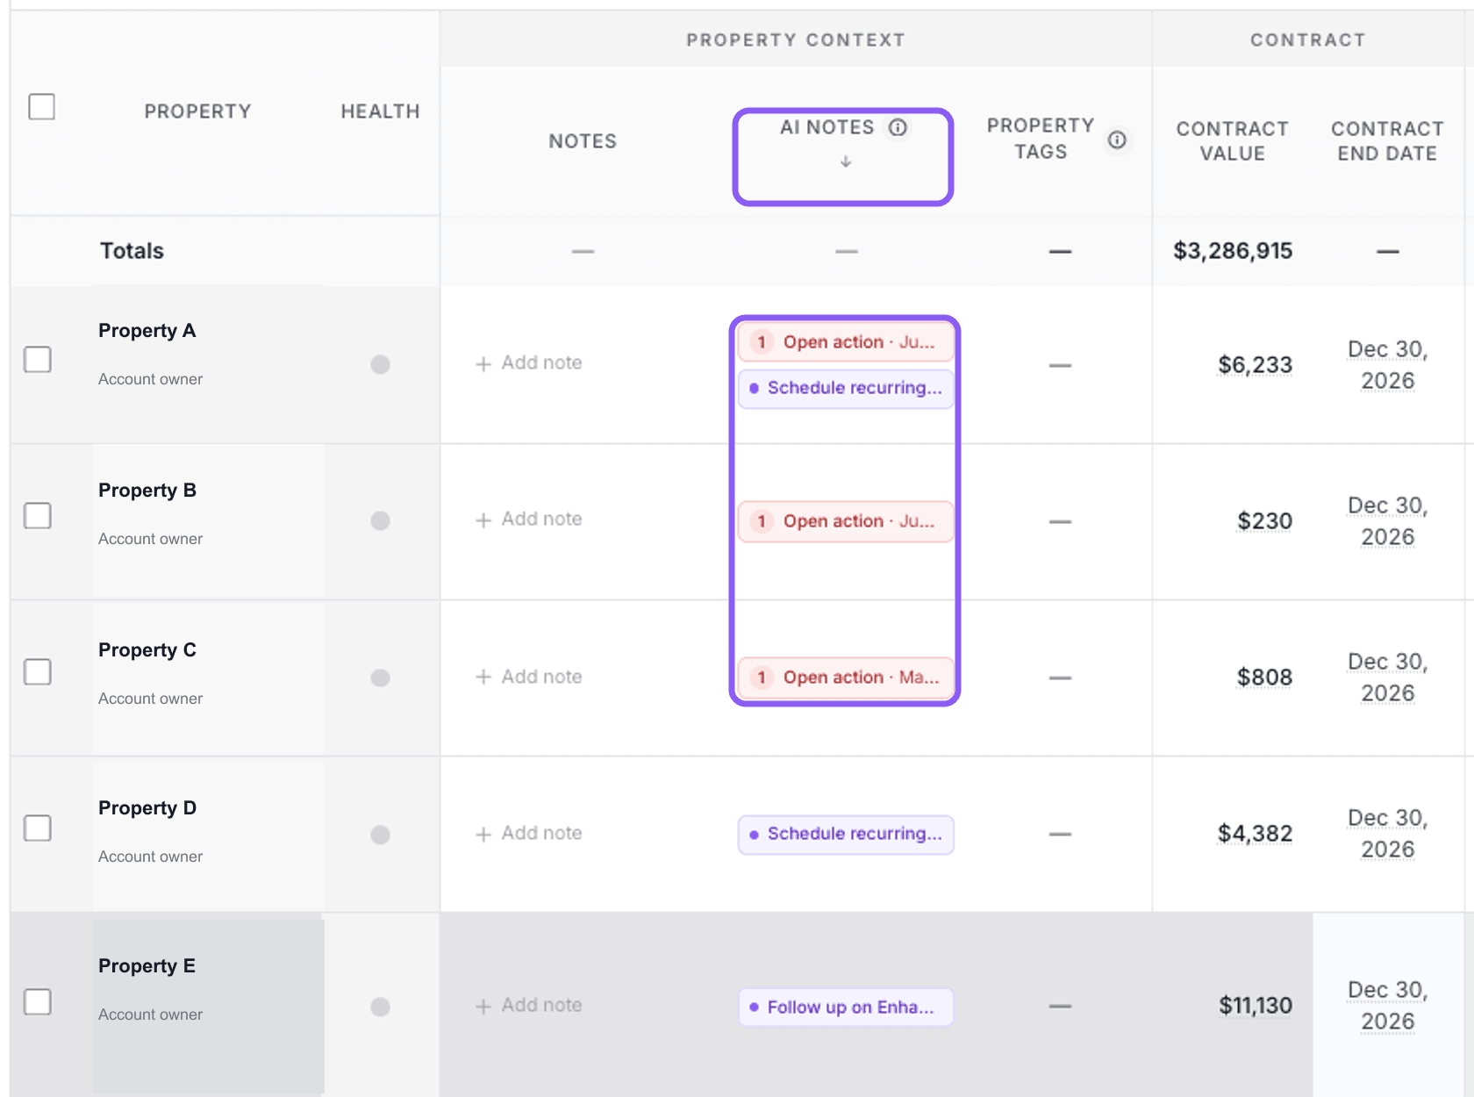Check the Property B row checkbox
This screenshot has height=1097, width=1474.
click(x=37, y=515)
